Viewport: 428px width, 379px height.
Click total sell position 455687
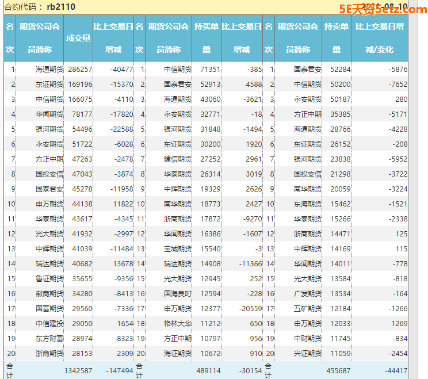pos(338,371)
